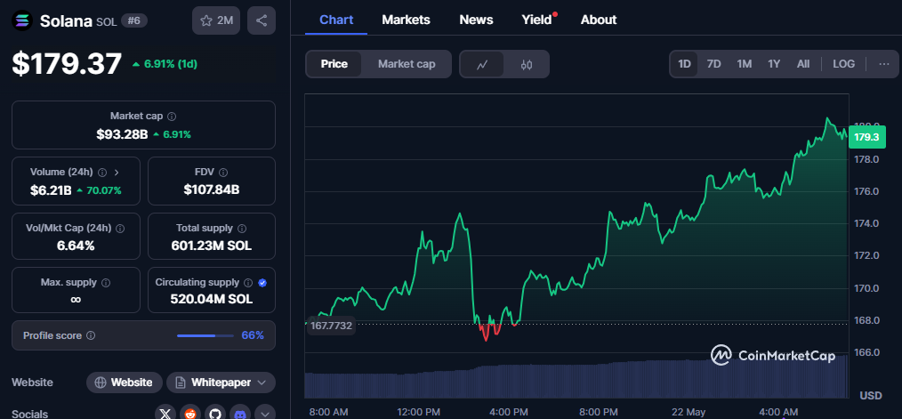Click the $179.37 price text
The height and width of the screenshot is (419, 902).
pyautogui.click(x=68, y=64)
